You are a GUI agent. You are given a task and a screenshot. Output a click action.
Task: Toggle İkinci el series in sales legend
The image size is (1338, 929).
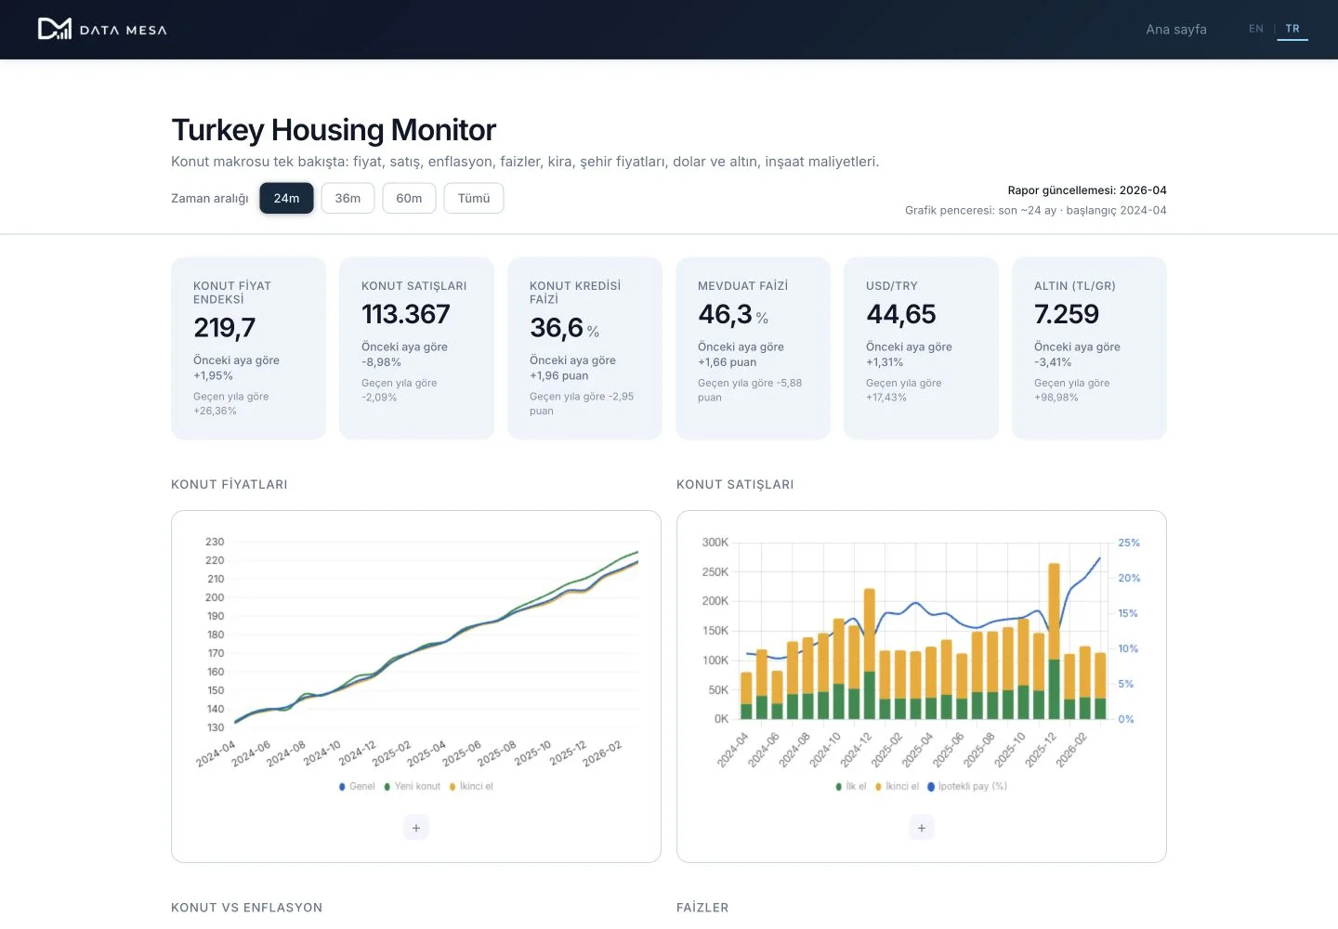tap(897, 786)
